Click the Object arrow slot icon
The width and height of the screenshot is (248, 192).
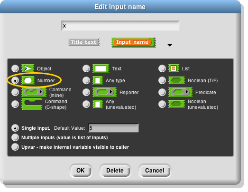(x=28, y=68)
